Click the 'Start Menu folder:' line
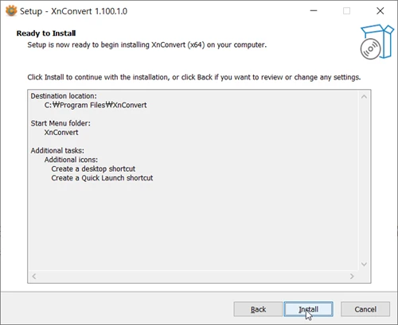 coord(60,123)
